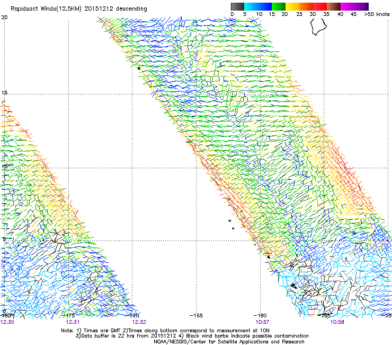Click the small island marks near 6N -162
The height and width of the screenshot is (345, 392).
click(x=231, y=225)
